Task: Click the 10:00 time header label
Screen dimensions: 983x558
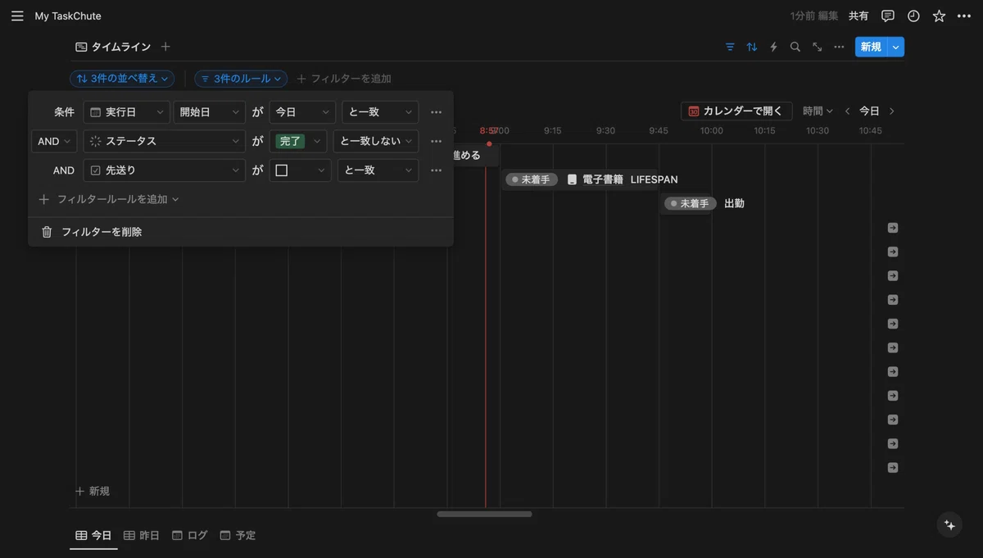Action: coord(711,130)
